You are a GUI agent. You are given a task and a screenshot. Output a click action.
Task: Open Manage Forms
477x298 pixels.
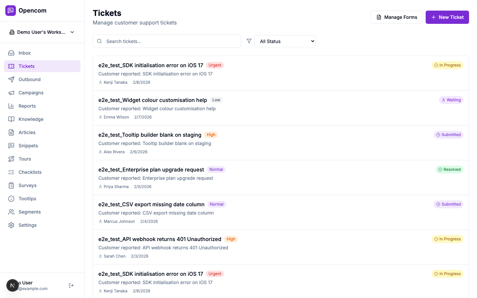coord(397,17)
